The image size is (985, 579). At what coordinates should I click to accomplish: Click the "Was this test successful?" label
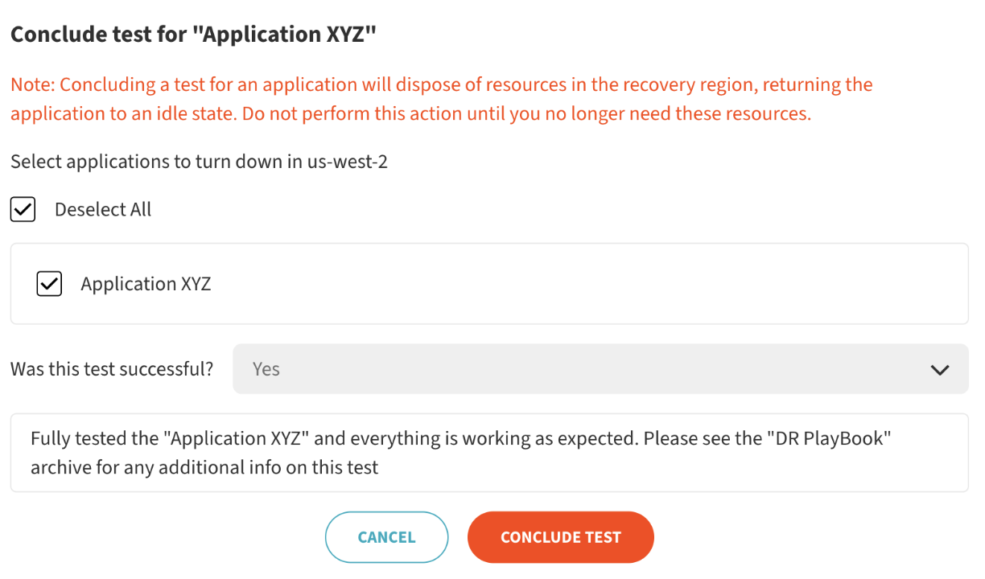tap(112, 369)
